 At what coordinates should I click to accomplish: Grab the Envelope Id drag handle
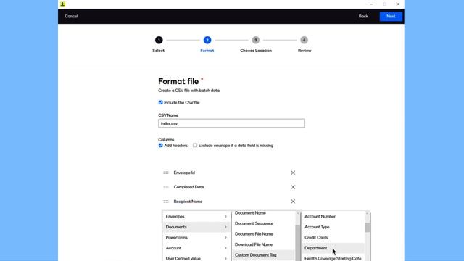(166, 173)
